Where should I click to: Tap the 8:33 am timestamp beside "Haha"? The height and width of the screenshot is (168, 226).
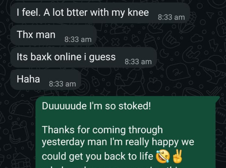tap(62, 84)
